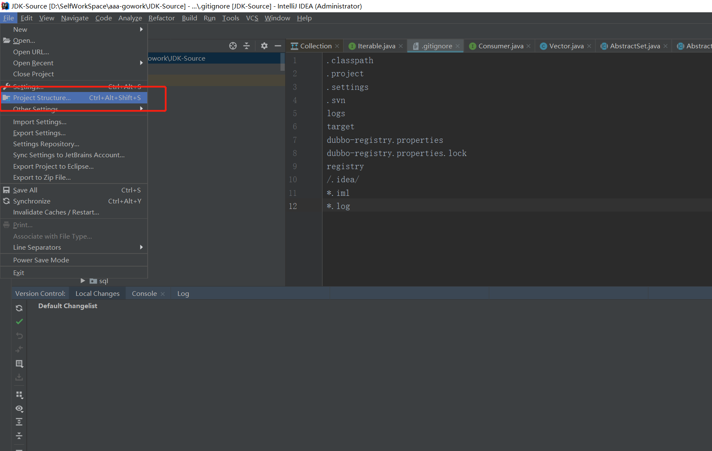Click the Collapse All icon in Version Control
The image size is (712, 451).
point(19,436)
